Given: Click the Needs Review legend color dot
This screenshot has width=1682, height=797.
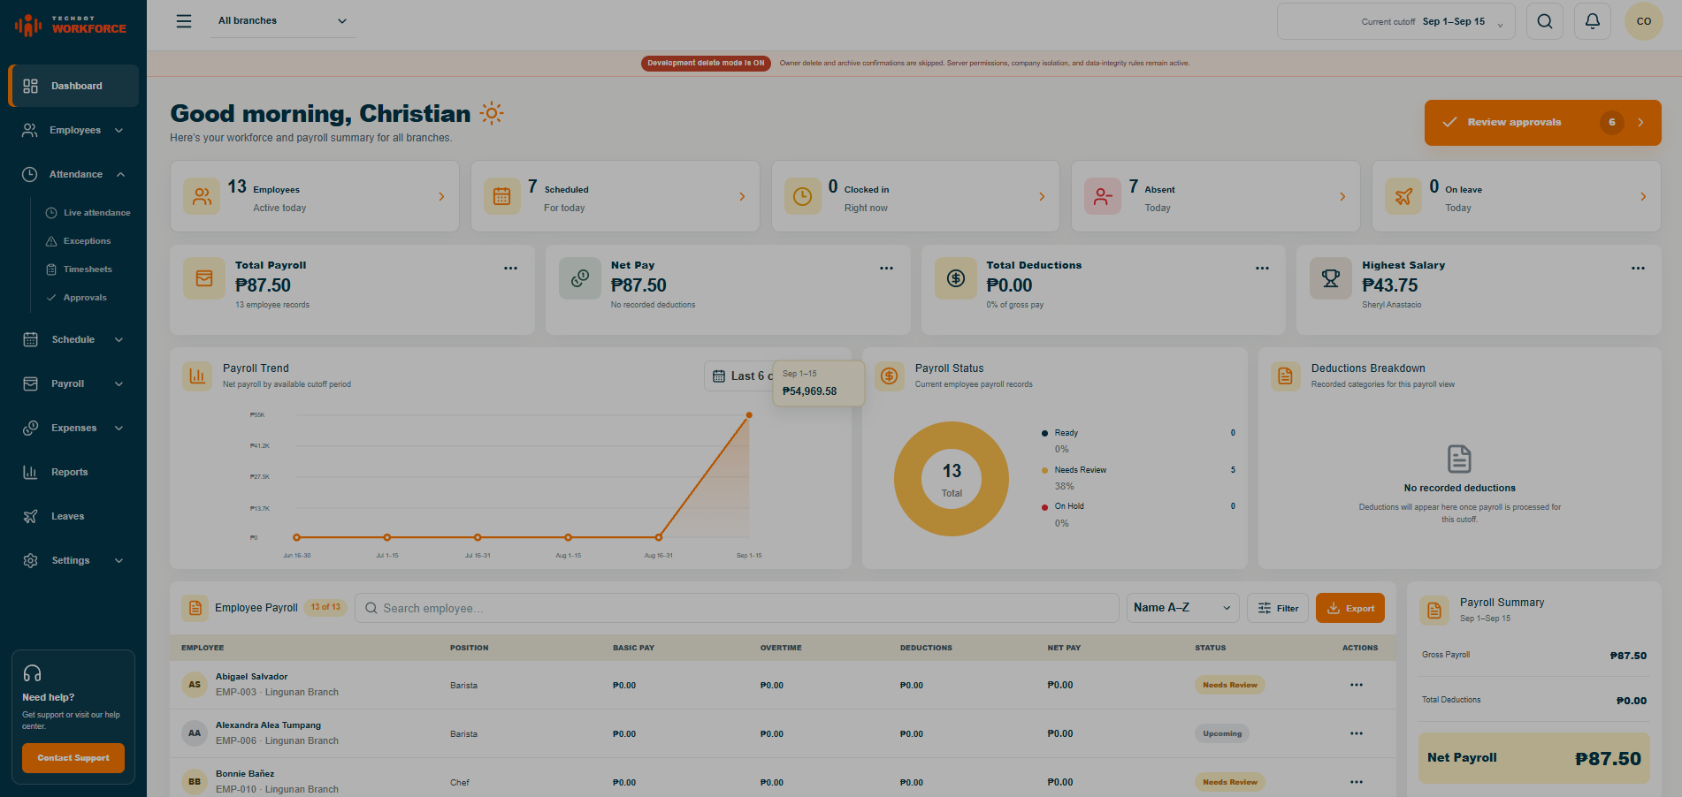Looking at the screenshot, I should click(x=1045, y=470).
